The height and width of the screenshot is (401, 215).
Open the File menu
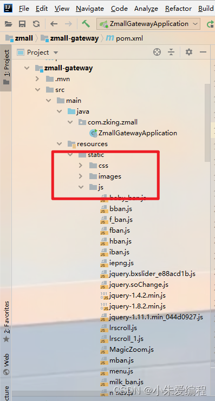coord(24,9)
